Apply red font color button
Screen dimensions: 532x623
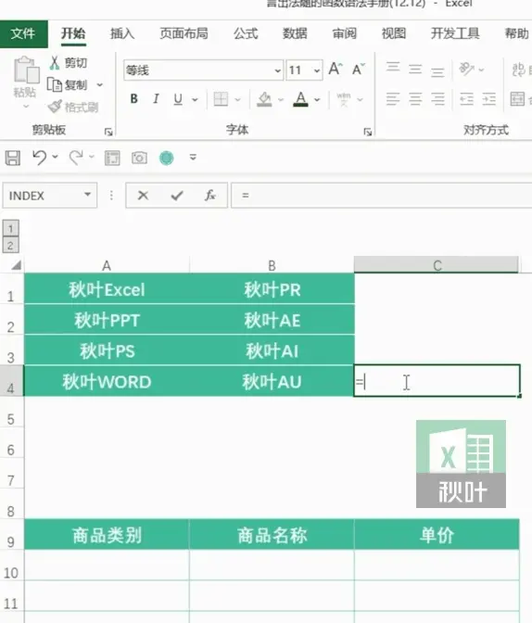point(301,99)
